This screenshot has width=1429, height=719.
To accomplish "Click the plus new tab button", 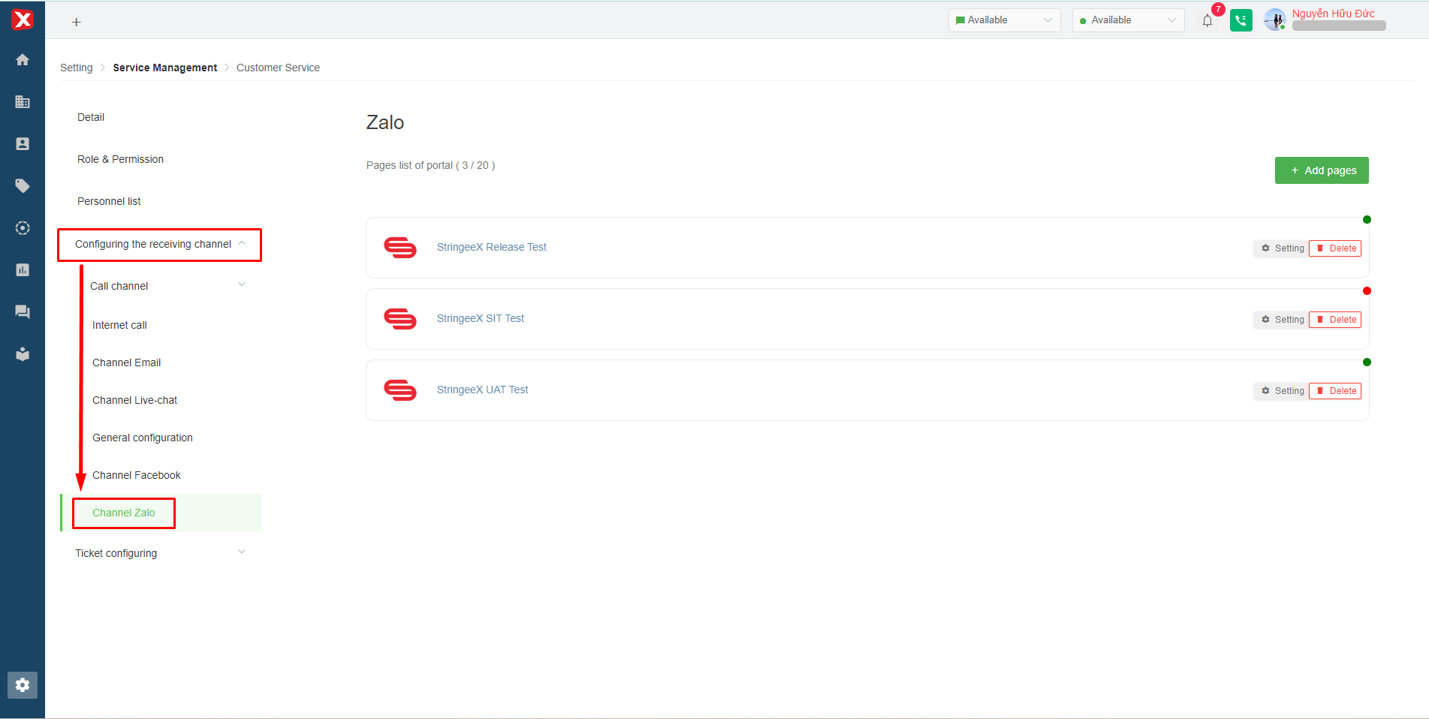I will point(76,23).
